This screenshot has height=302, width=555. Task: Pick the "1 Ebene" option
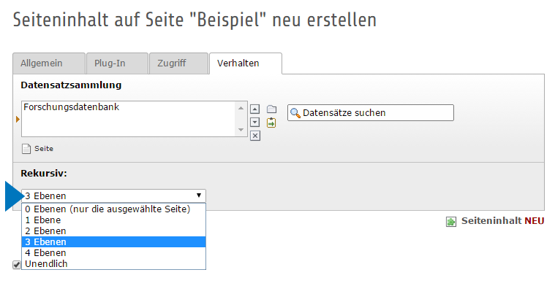click(42, 220)
